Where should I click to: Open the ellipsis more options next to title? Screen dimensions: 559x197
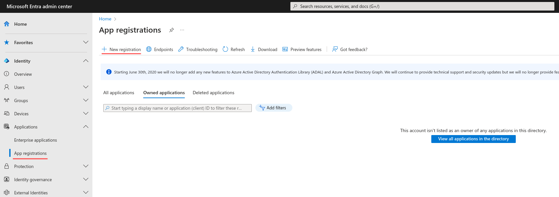click(182, 30)
